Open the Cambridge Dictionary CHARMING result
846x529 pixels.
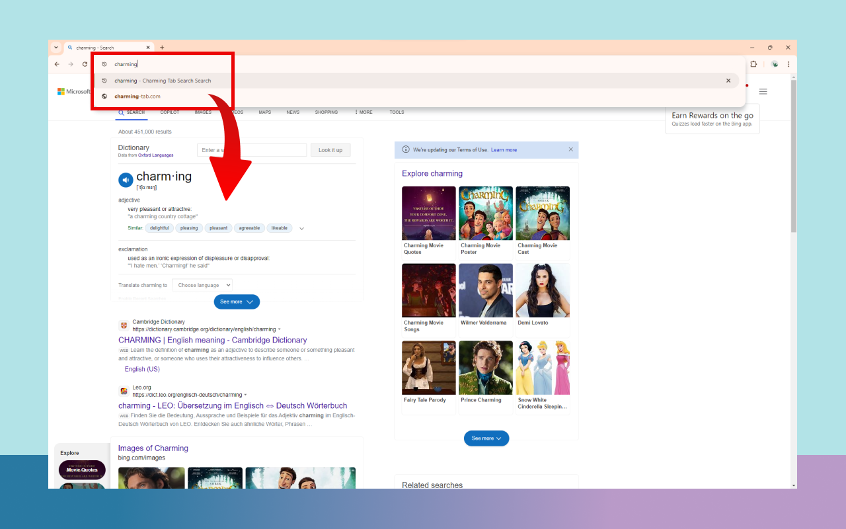pyautogui.click(x=212, y=340)
